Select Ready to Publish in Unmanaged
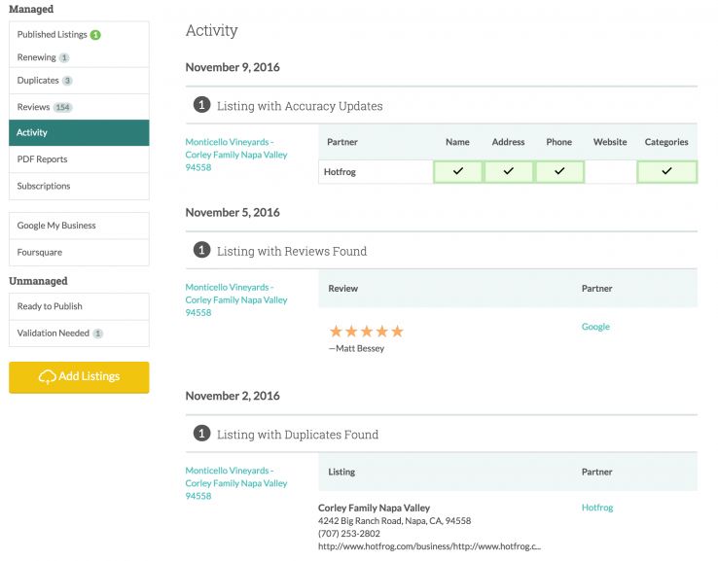The image size is (718, 561). click(x=79, y=306)
